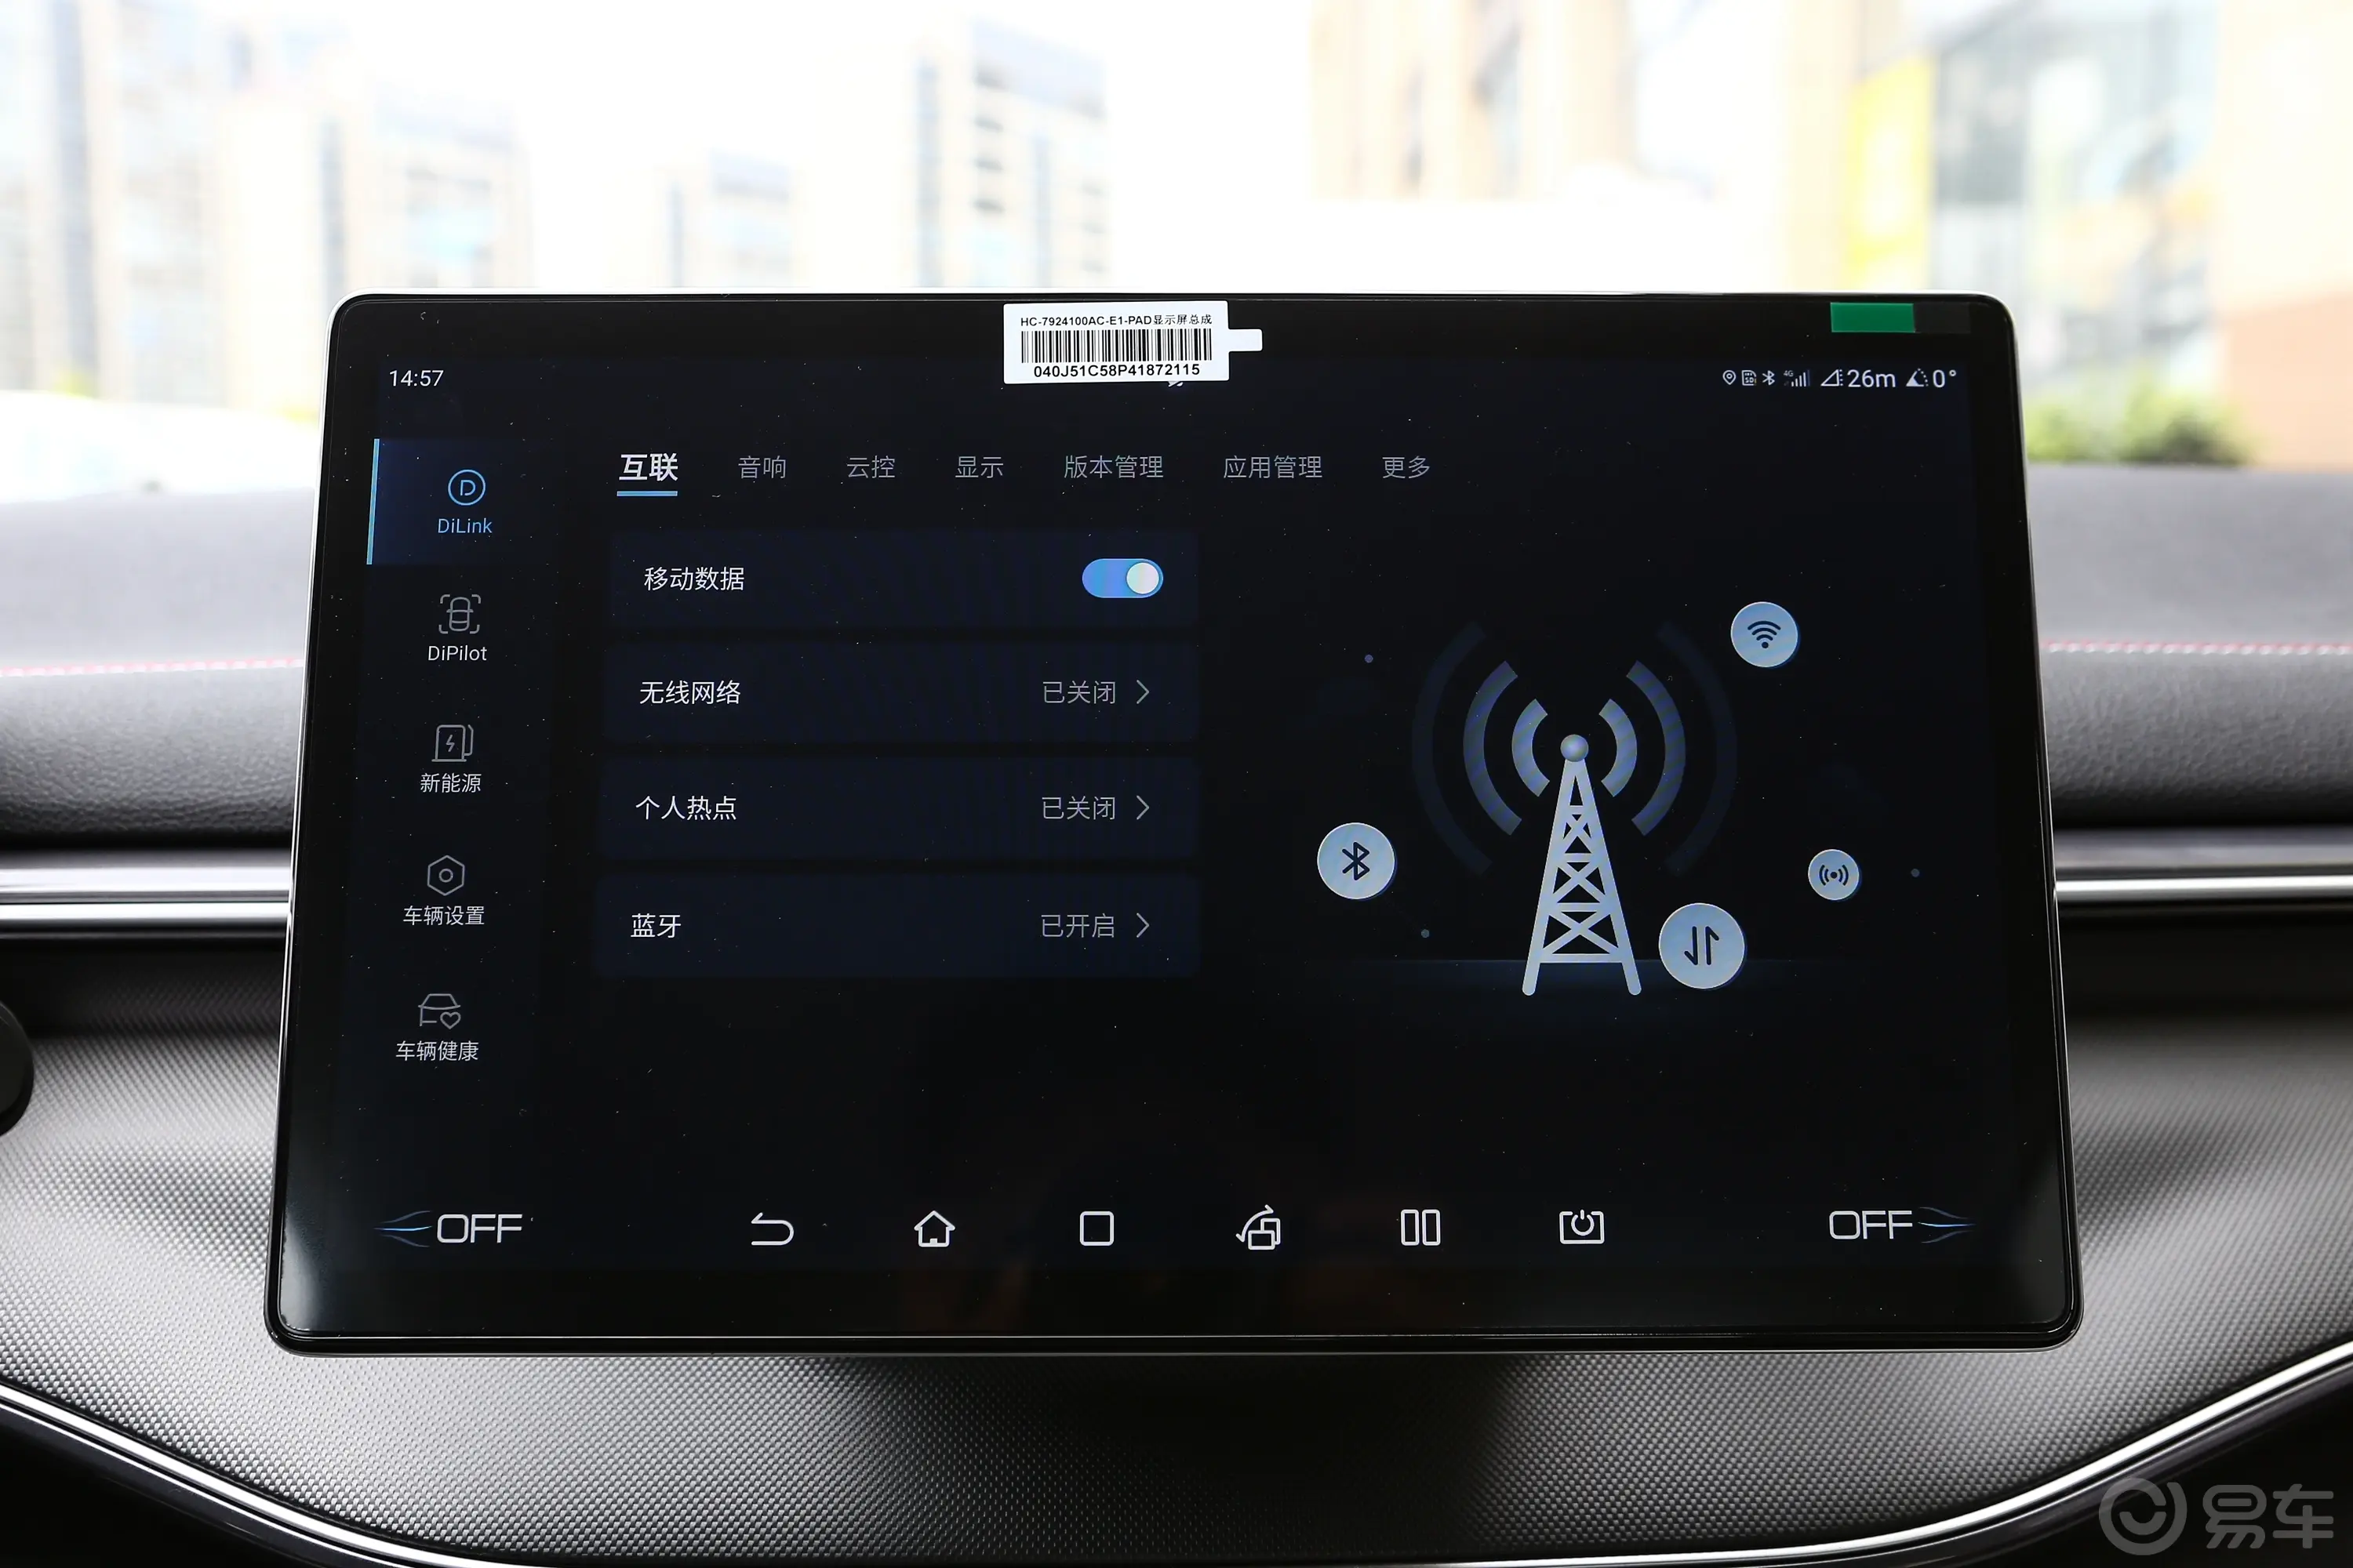Tap the DiLink settings icon
The image size is (2353, 1568).
(450, 495)
